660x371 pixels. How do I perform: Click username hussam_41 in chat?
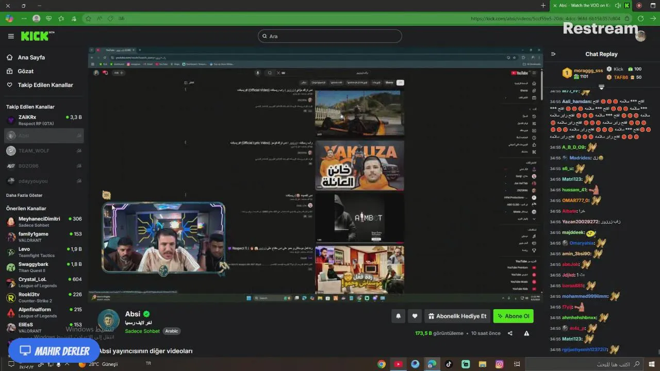point(574,190)
